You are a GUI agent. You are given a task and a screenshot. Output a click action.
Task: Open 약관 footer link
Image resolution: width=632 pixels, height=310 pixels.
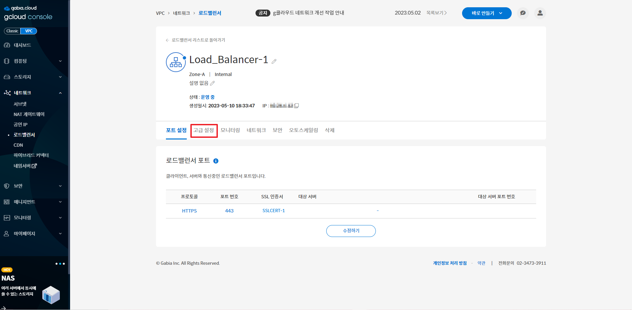pyautogui.click(x=482, y=263)
